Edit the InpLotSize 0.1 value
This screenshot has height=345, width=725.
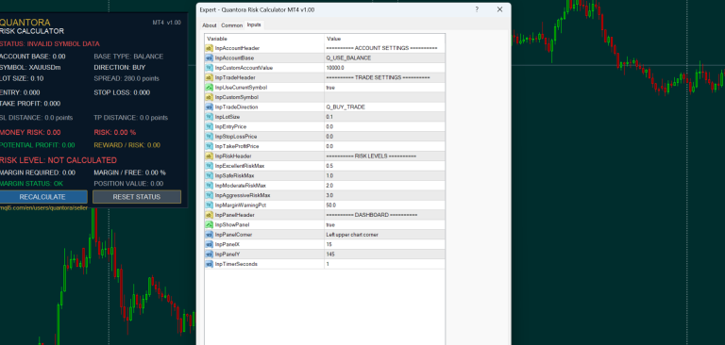coord(385,117)
